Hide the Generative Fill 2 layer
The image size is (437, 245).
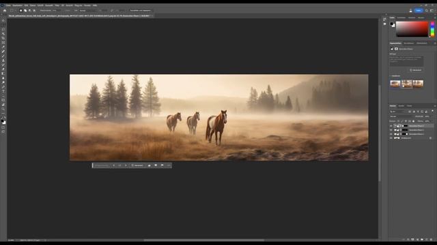[391, 130]
